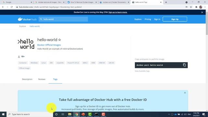Click the ARM 64 tag chip

point(102,63)
